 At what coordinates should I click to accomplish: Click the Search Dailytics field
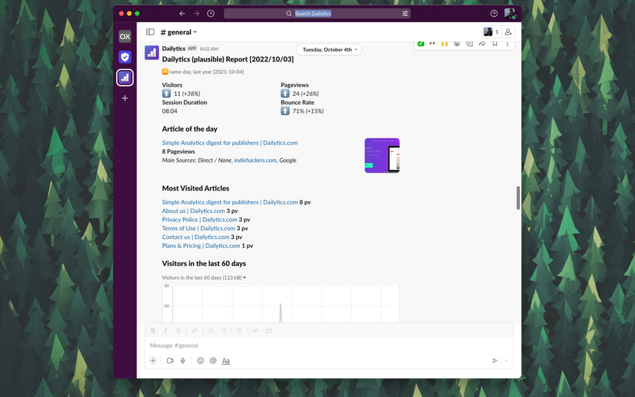317,13
